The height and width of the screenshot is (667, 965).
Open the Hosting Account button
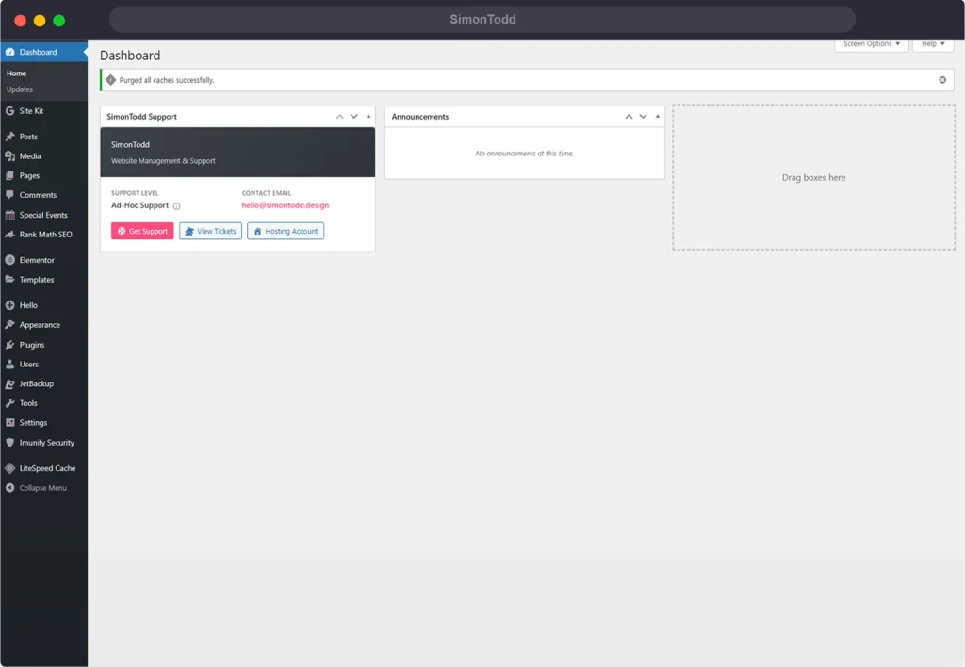(x=286, y=231)
